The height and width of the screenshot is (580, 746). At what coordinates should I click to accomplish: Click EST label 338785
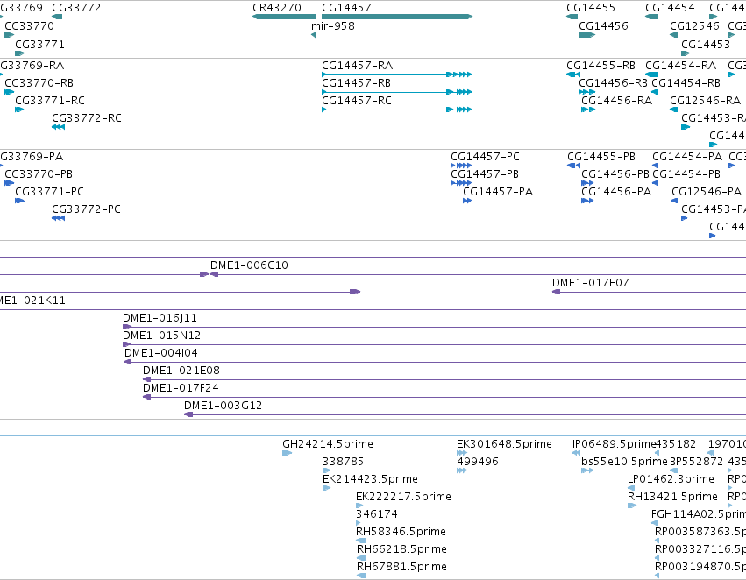343,462
